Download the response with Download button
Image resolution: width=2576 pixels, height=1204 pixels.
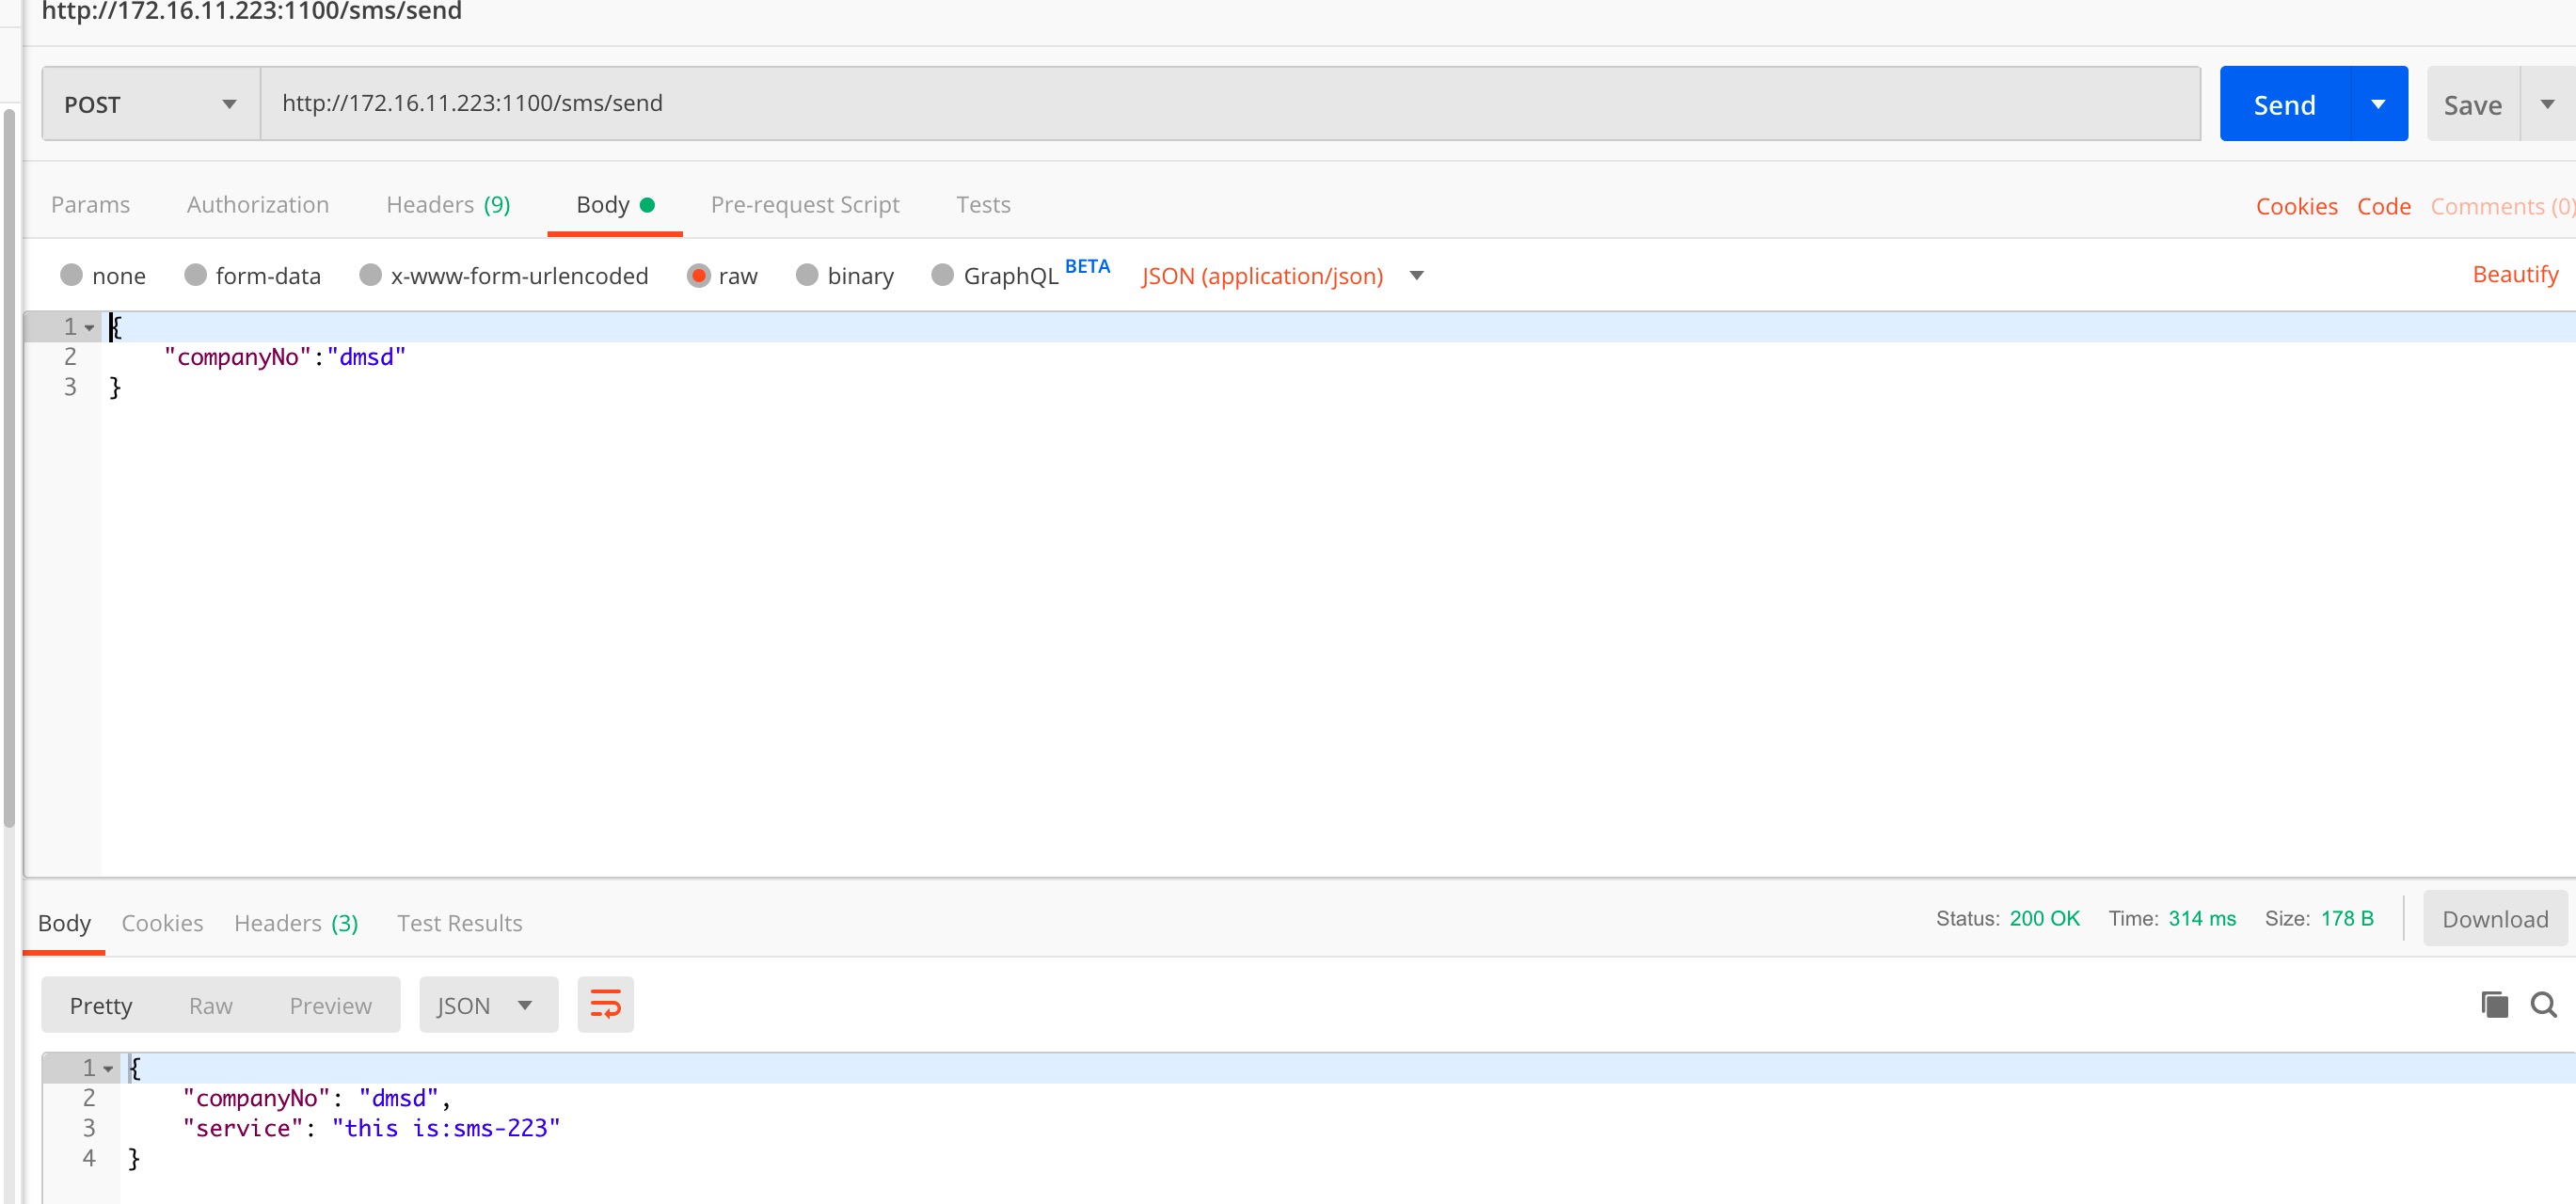click(x=2495, y=919)
